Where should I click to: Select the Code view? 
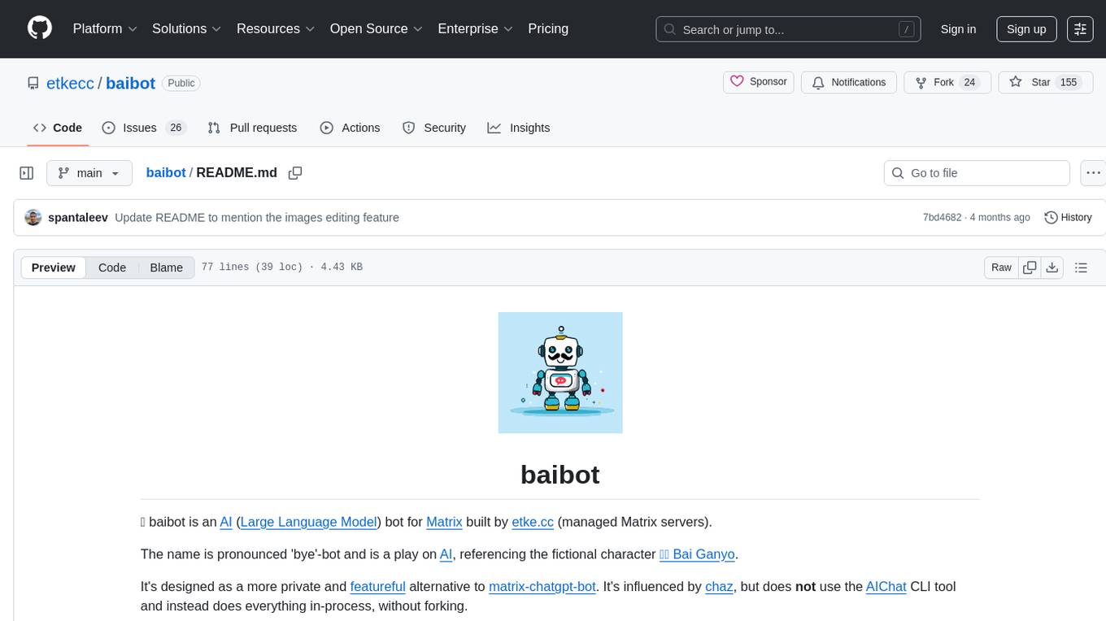pyautogui.click(x=112, y=267)
